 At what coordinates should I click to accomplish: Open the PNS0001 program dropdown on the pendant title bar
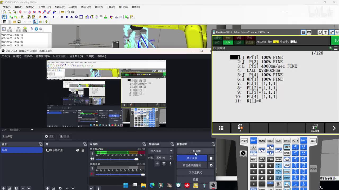(x=264, y=32)
